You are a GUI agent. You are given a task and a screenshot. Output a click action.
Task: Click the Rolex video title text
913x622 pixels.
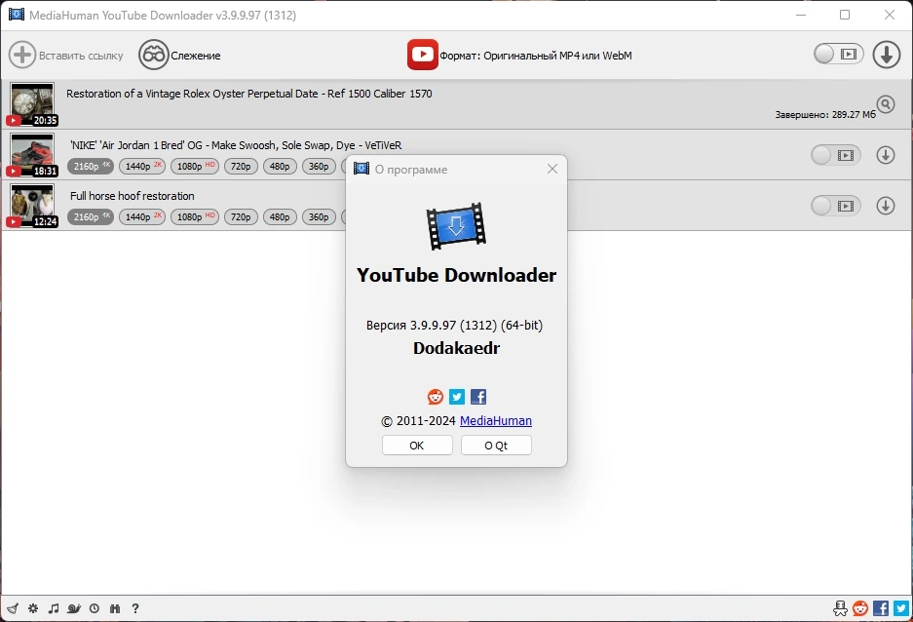tap(249, 94)
